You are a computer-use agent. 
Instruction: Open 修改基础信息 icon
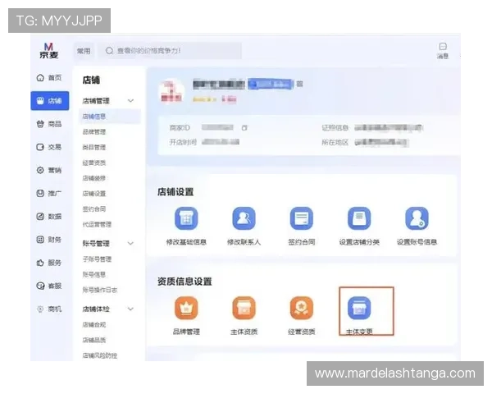pos(186,218)
